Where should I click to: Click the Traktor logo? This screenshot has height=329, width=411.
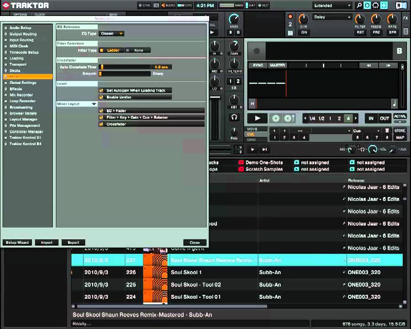[26, 5]
